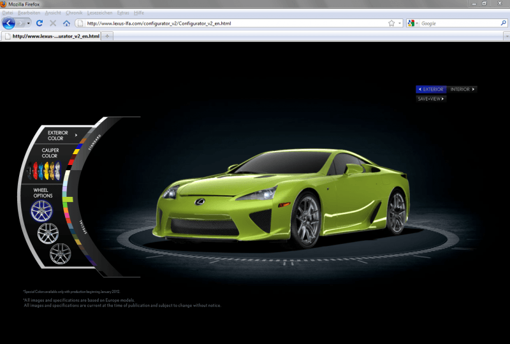Screen dimensions: 510x344
Task: Pick the blue standard exterior color swatch
Action: coord(79,146)
